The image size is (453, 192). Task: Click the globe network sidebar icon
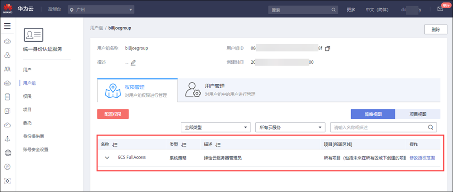point(8,153)
